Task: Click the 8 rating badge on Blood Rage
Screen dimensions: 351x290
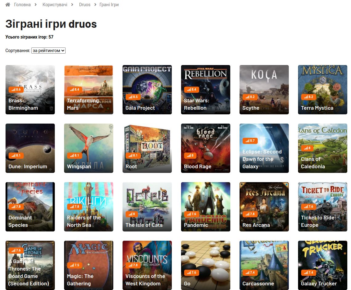Action: 190,155
